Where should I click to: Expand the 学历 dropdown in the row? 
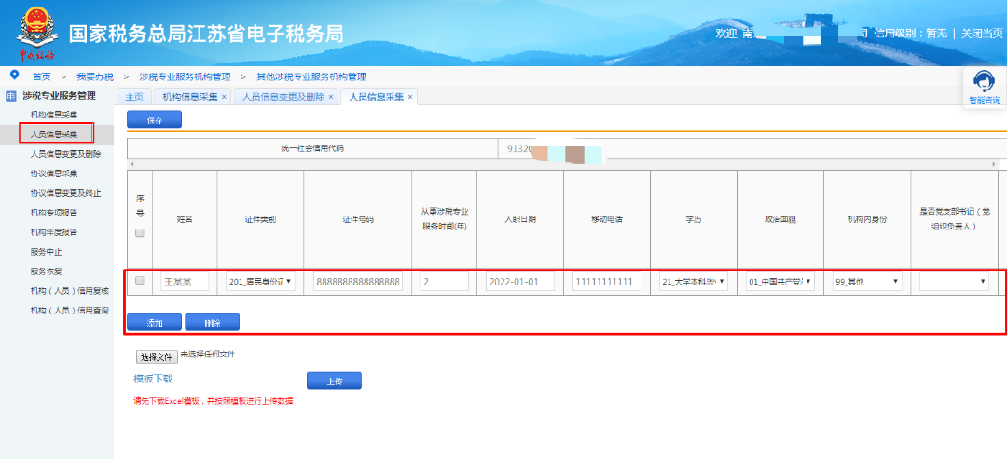(694, 282)
